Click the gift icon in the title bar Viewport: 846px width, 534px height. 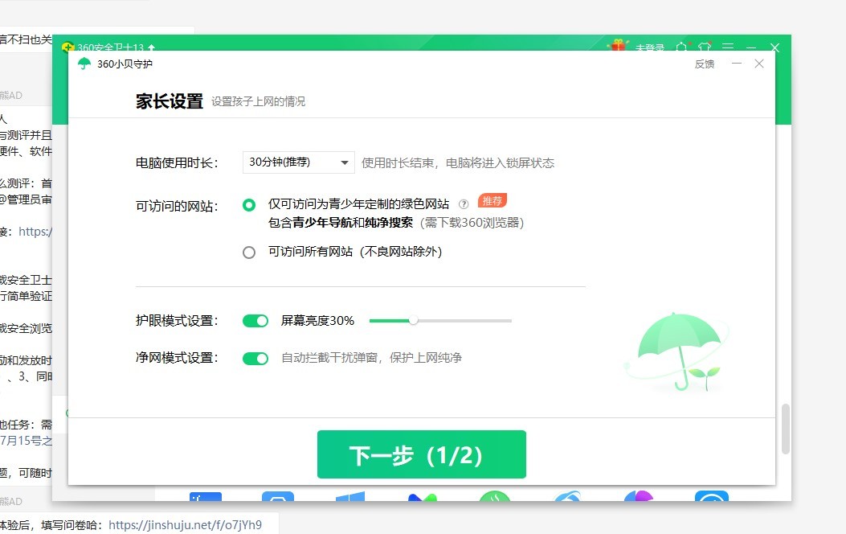click(x=617, y=47)
